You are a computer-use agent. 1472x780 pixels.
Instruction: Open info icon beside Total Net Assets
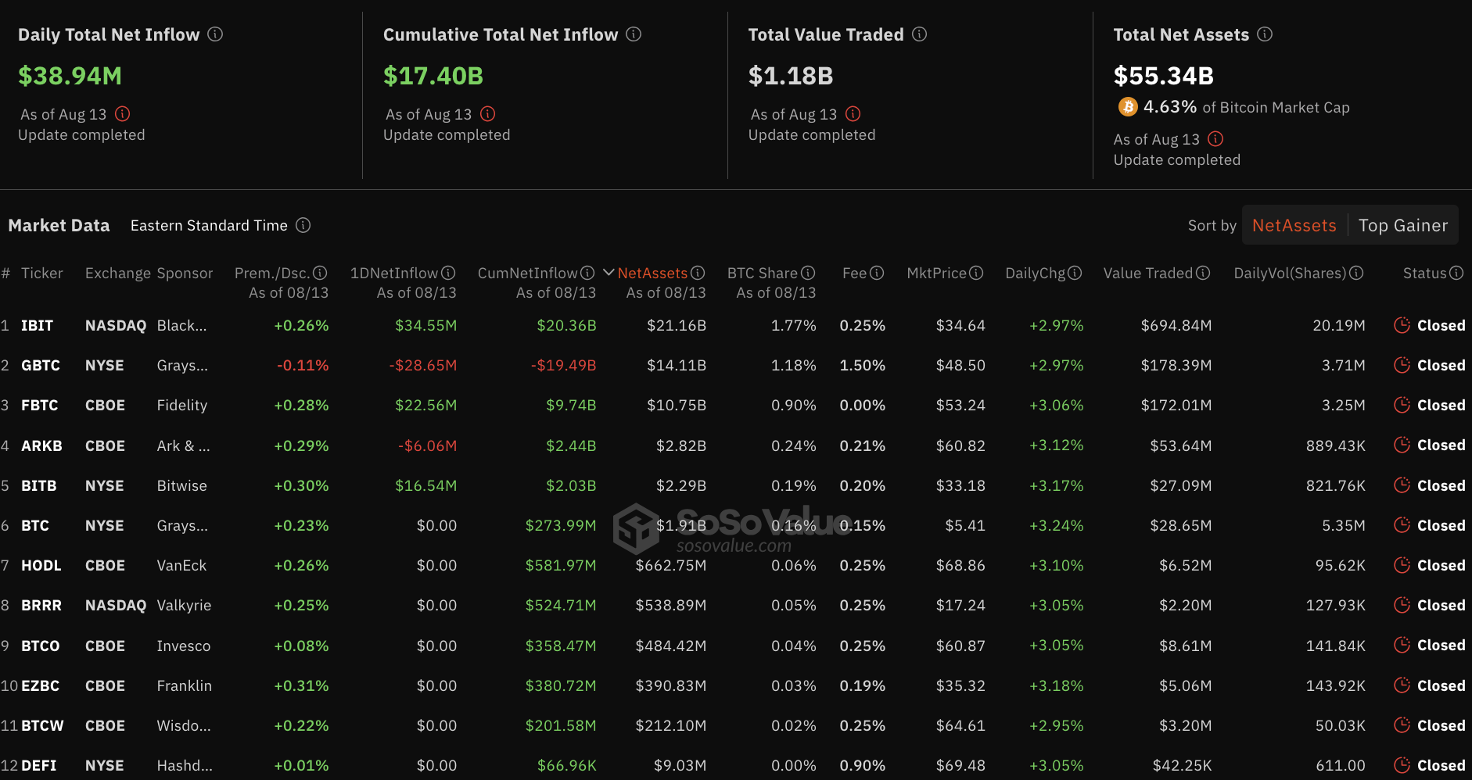(x=1265, y=34)
